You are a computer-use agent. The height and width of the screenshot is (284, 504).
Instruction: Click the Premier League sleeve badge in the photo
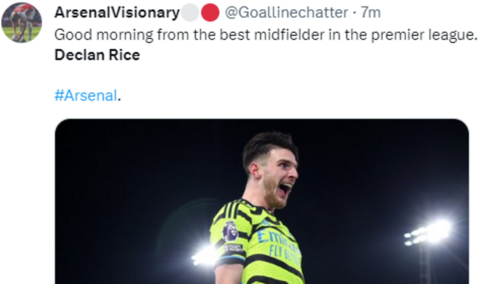click(x=230, y=230)
